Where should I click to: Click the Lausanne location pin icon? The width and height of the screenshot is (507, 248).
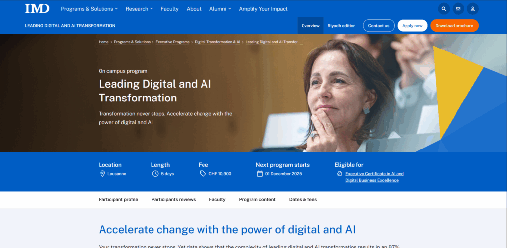pos(102,174)
